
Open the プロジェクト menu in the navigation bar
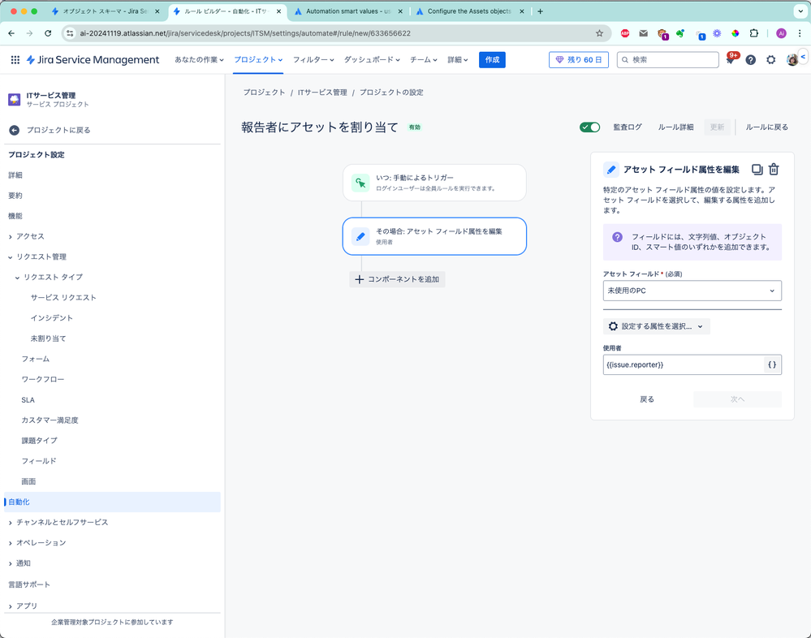[x=258, y=59]
